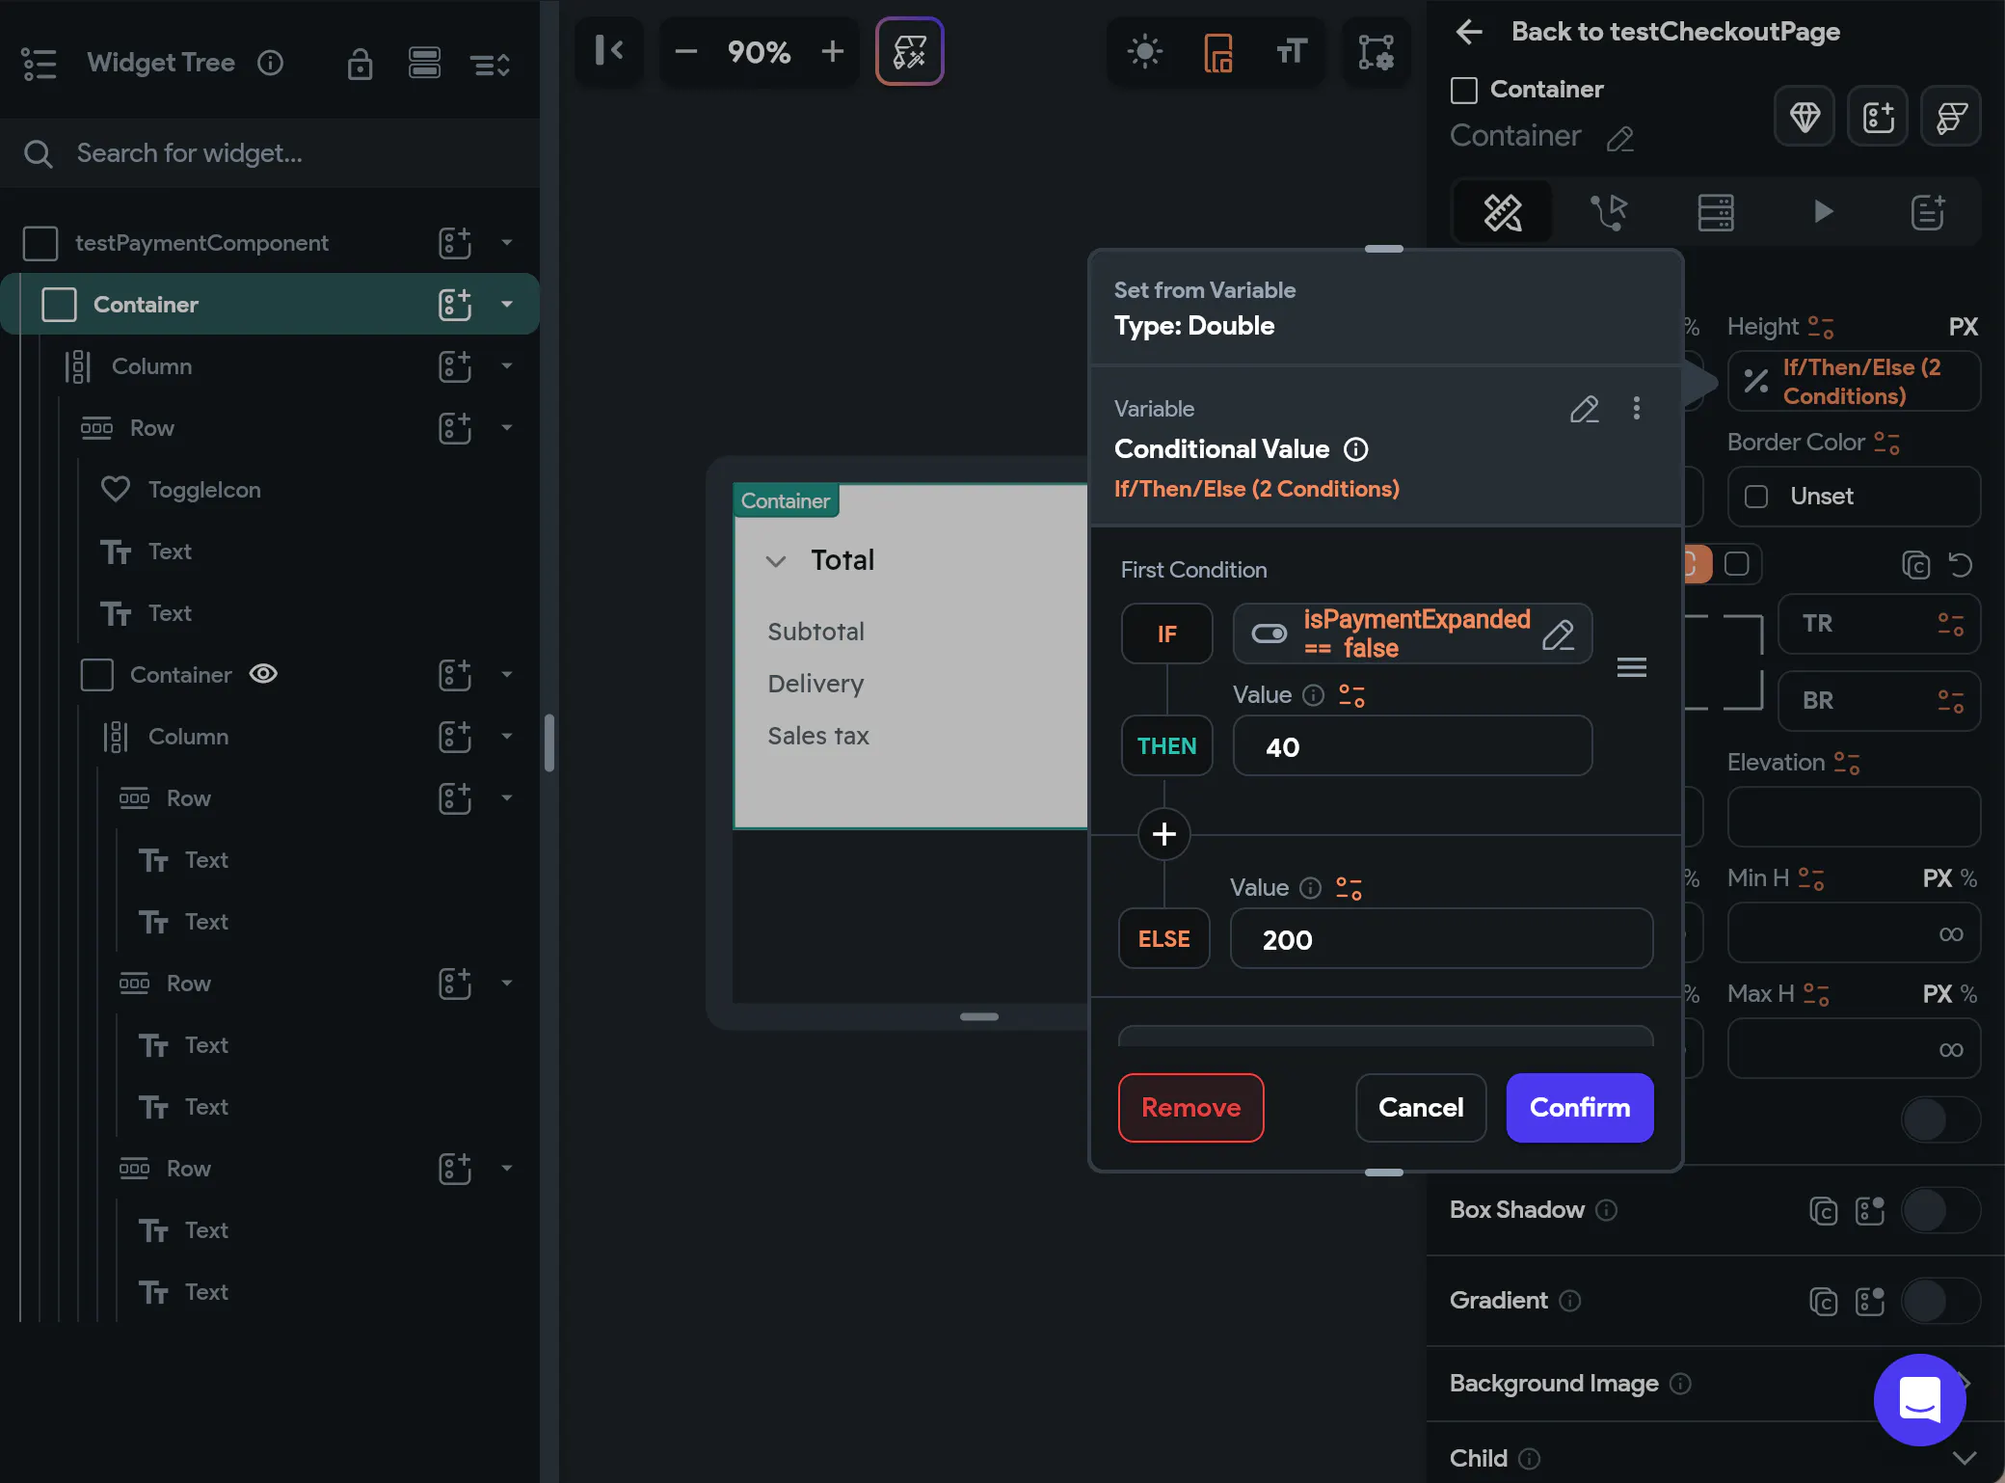Click plus to add condition branch
This screenshot has height=1483, width=2005.
(1163, 834)
